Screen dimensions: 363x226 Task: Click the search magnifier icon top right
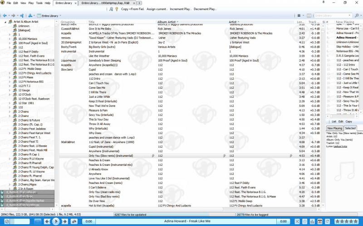pyautogui.click(x=357, y=15)
